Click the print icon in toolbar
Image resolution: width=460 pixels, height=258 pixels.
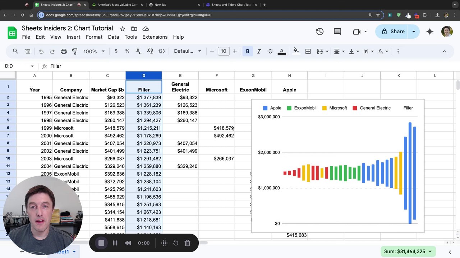point(64,51)
